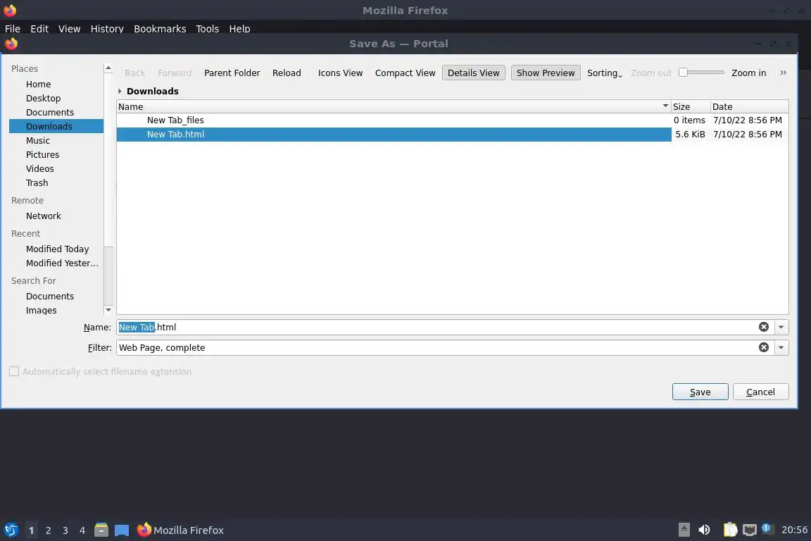Go to Parent Folder
This screenshot has width=811, height=541.
pyautogui.click(x=232, y=73)
